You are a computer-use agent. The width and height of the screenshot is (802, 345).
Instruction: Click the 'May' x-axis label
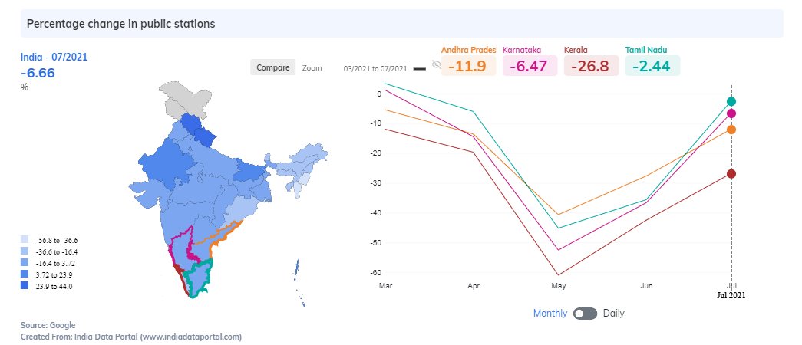559,286
